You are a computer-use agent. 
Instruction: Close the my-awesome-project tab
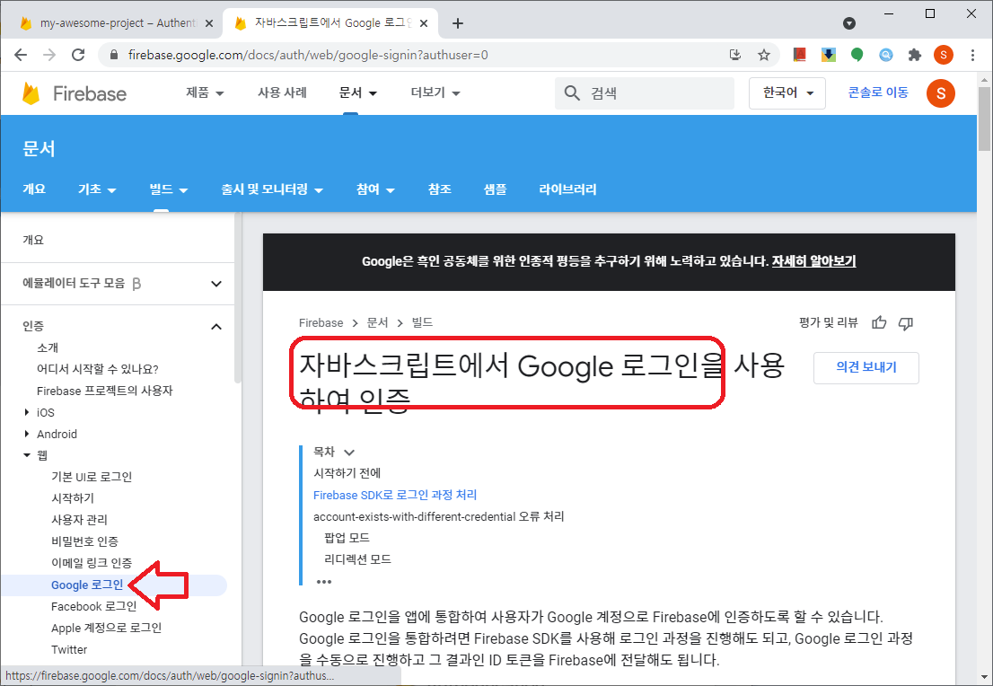[x=209, y=23]
